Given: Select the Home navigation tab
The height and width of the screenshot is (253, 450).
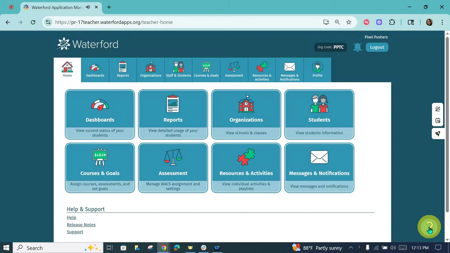Looking at the screenshot, I should 67,70.
